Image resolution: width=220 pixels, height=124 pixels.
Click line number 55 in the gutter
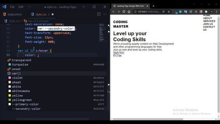click(8, 55)
